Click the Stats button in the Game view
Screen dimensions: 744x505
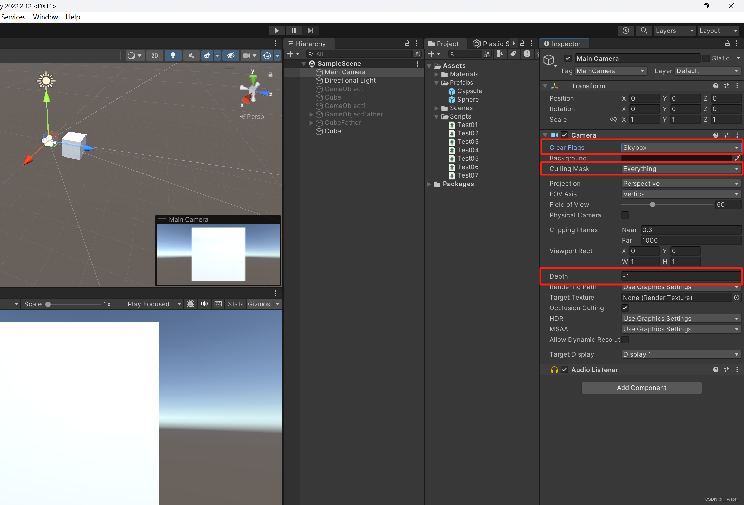coord(235,304)
